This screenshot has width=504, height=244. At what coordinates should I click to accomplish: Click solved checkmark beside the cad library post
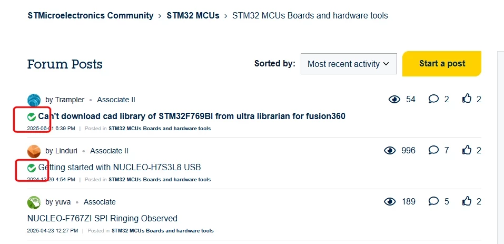click(32, 117)
